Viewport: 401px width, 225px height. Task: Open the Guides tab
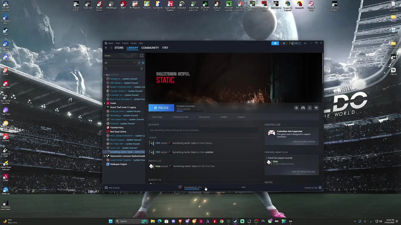click(224, 117)
